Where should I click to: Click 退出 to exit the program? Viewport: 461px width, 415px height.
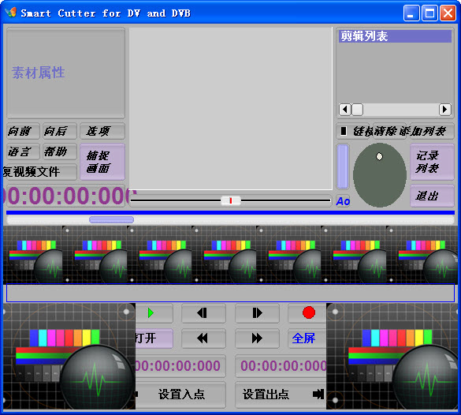click(x=432, y=196)
